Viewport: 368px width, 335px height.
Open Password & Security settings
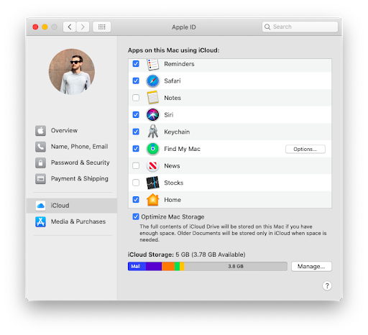tap(80, 162)
